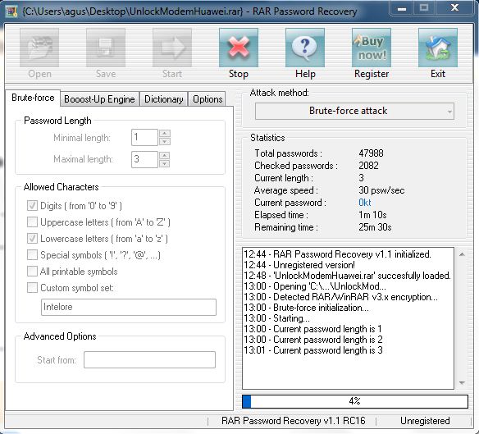Click the Exit house icon
This screenshot has height=434, width=479.
coord(438,48)
